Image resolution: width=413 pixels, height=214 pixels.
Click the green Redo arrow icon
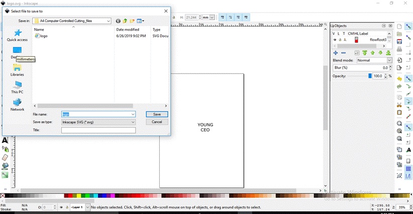click(399, 86)
